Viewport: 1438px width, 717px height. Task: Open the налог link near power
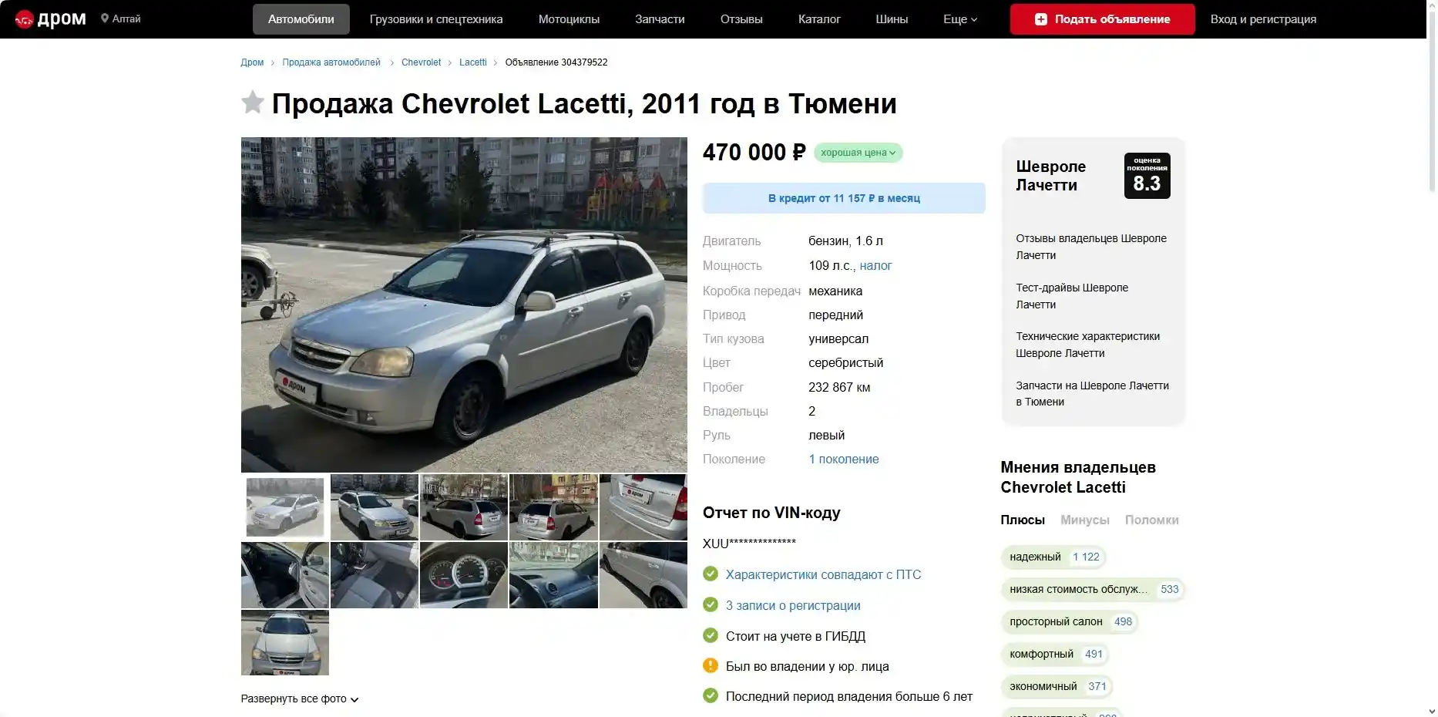point(875,265)
